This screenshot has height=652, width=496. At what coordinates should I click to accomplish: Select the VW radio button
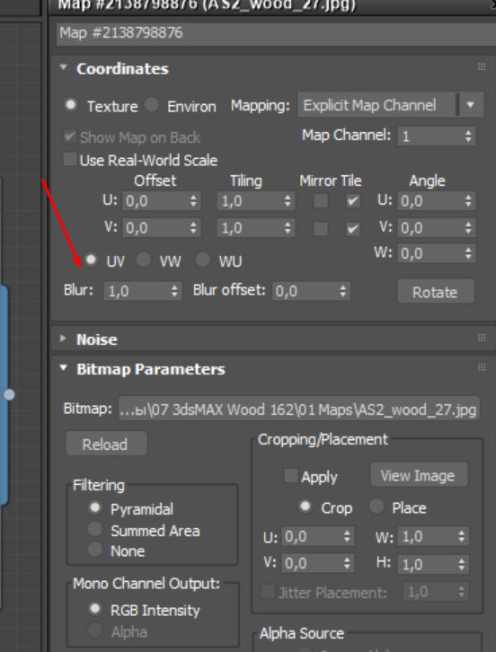pos(144,260)
